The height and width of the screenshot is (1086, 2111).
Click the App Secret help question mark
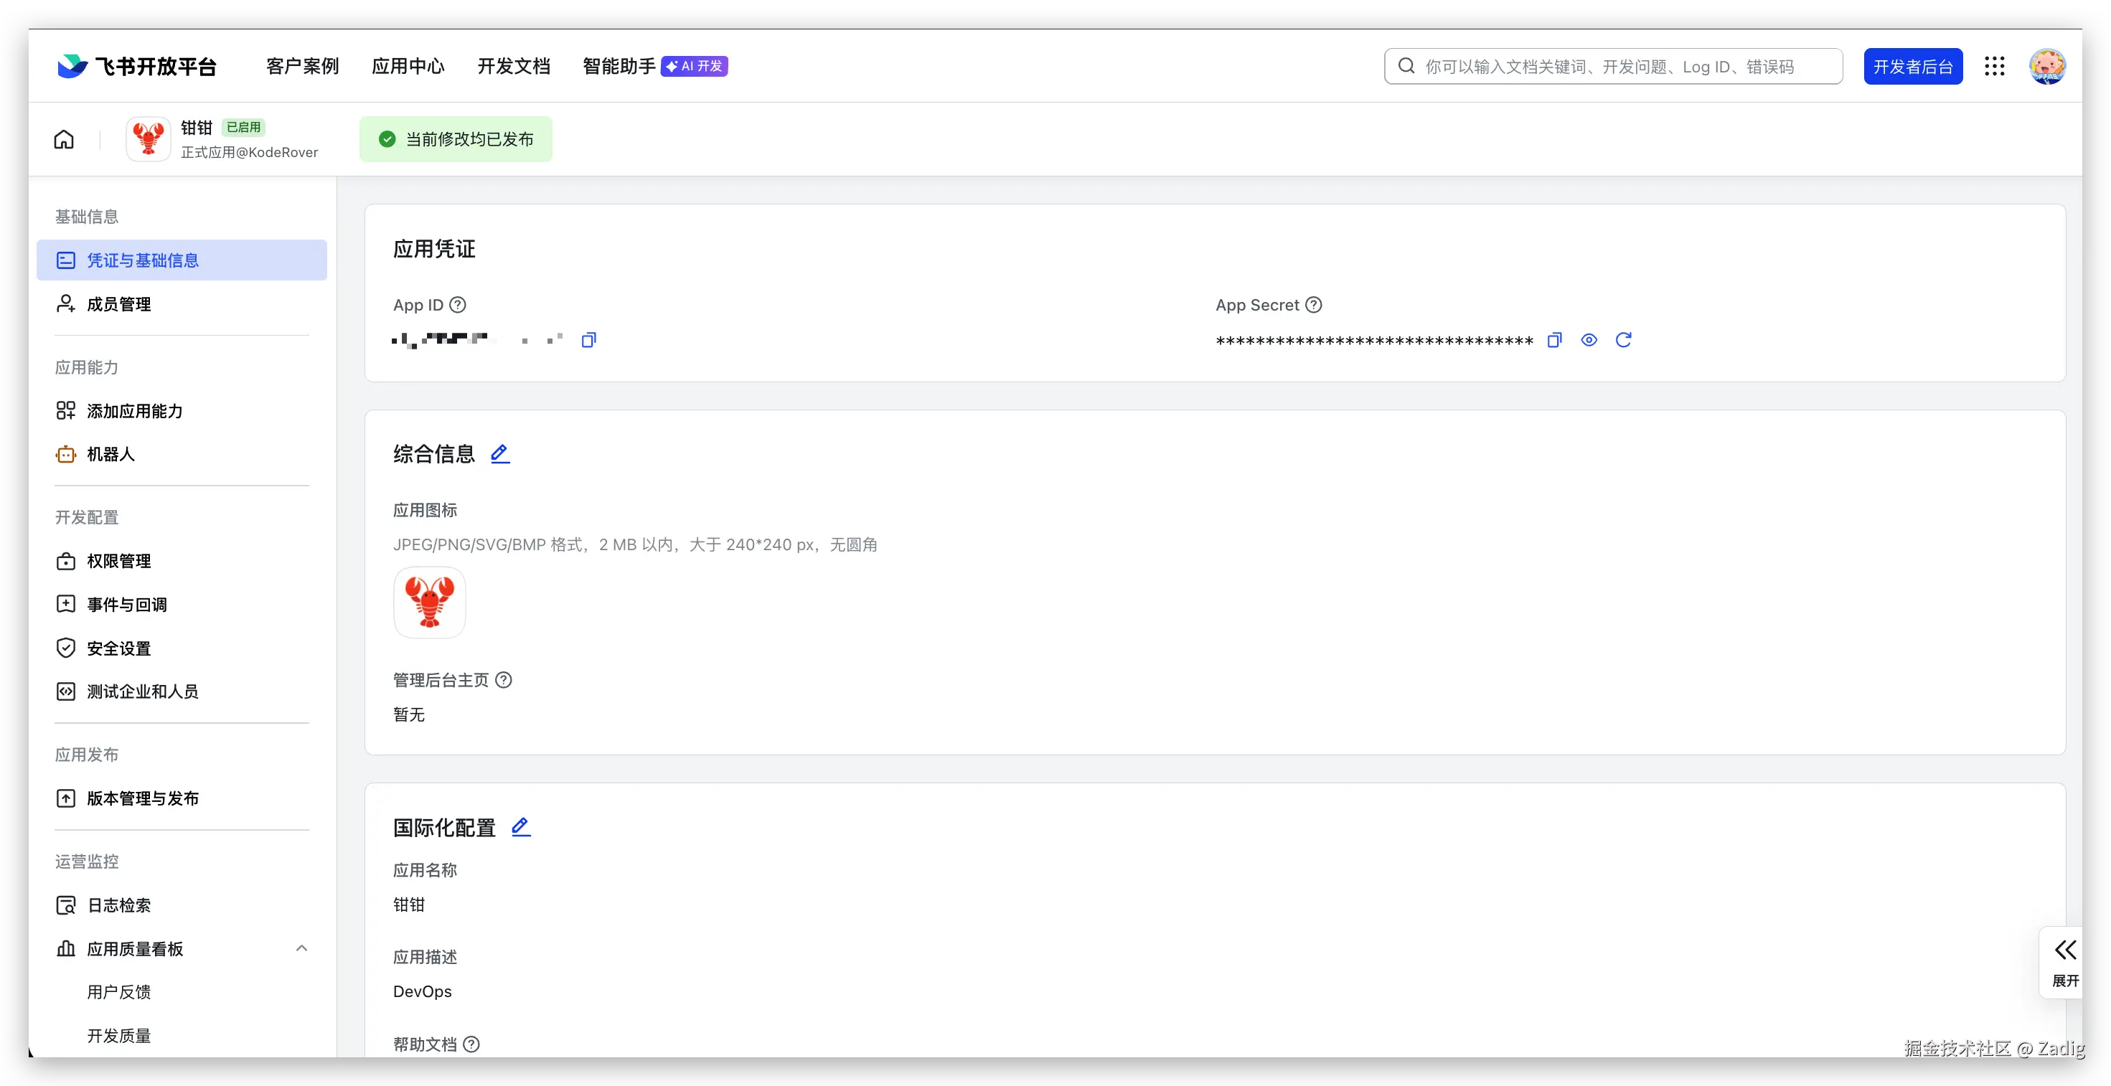1314,305
